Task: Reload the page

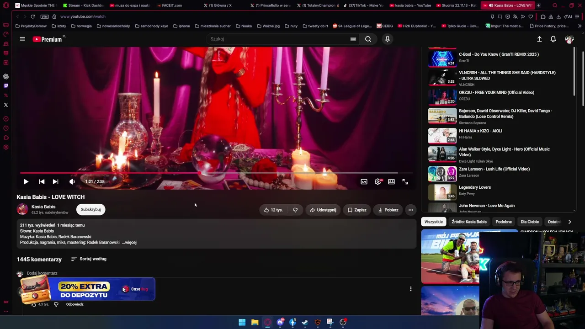Action: point(33,16)
